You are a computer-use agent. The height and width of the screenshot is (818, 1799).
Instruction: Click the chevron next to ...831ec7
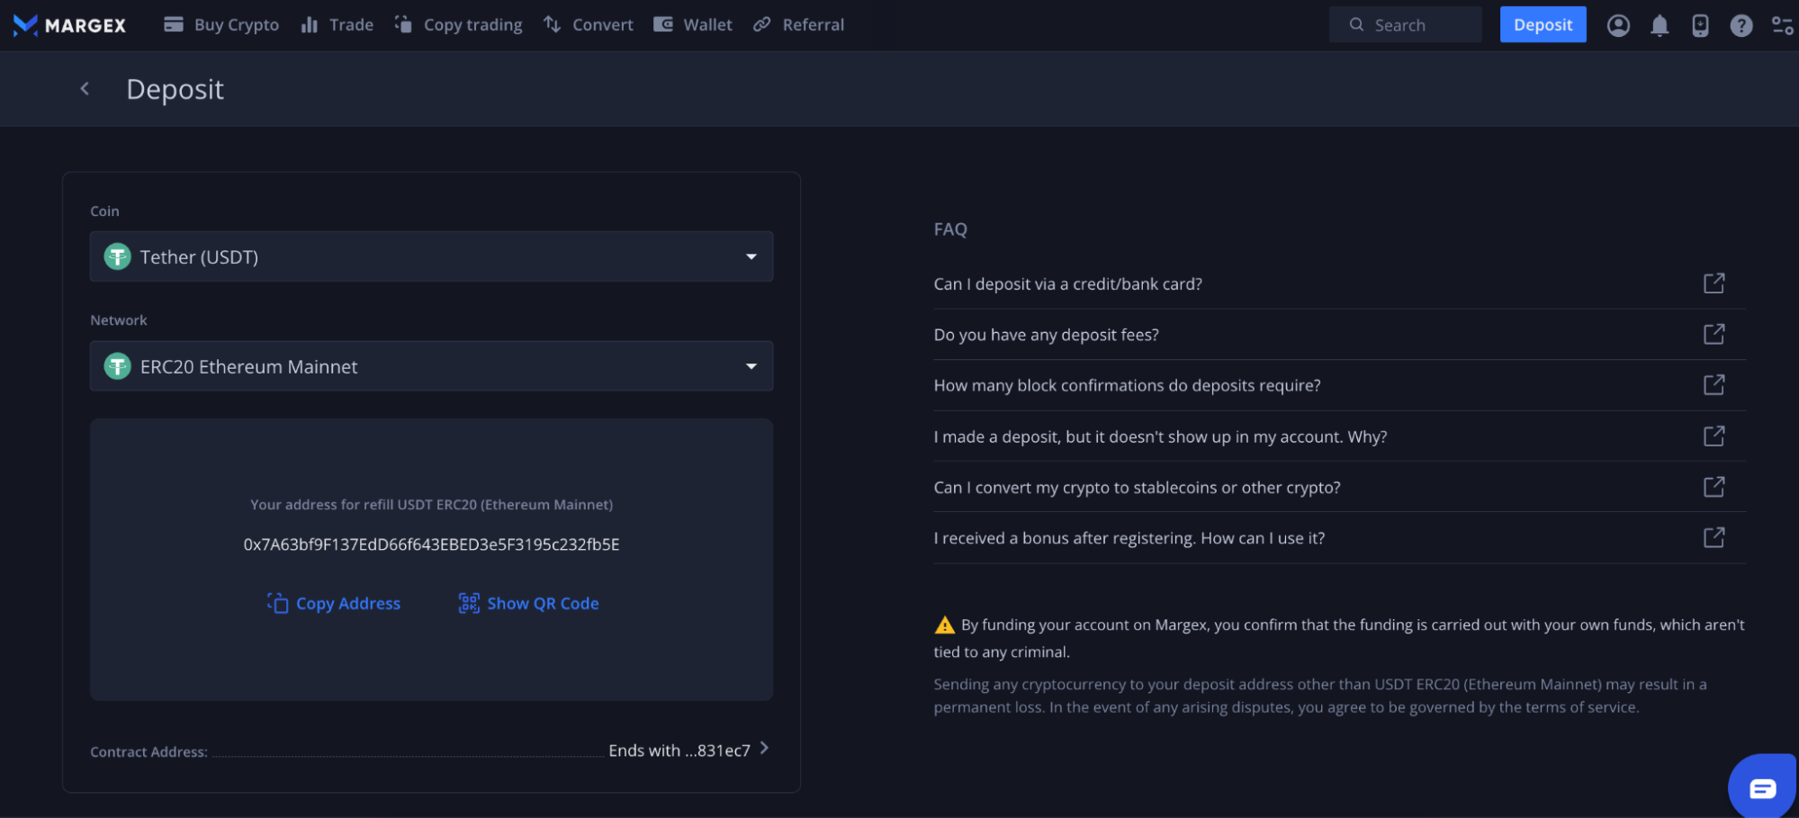pos(764,748)
